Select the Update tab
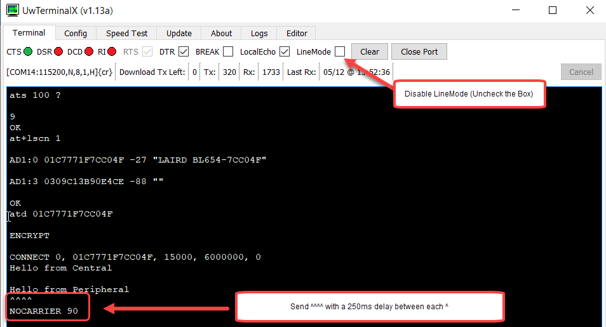606x327 pixels. tap(179, 34)
